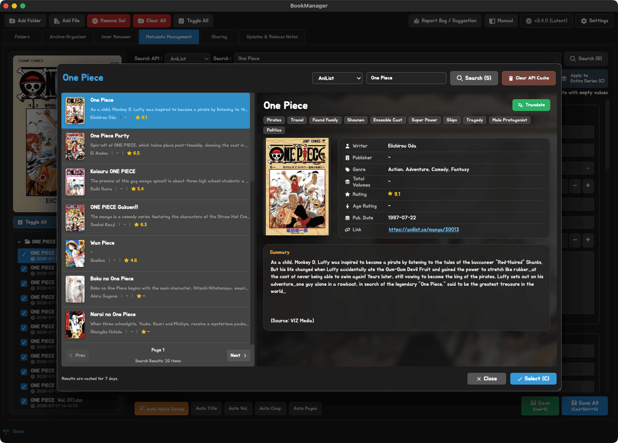Click the Search Results: 20 items text
This screenshot has width=618, height=443.
coord(158,361)
